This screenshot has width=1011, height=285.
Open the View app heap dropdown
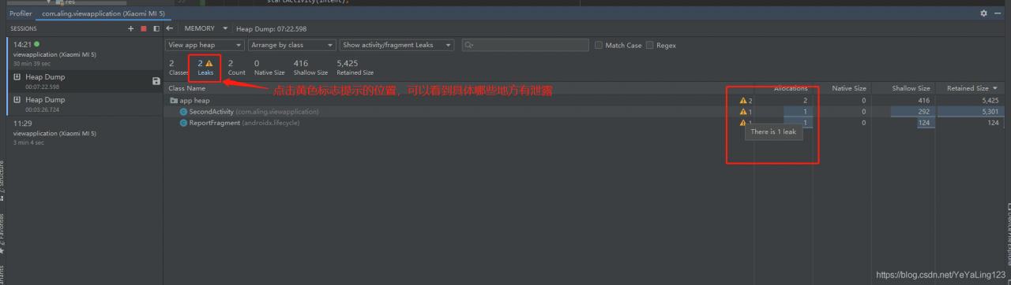tap(205, 46)
